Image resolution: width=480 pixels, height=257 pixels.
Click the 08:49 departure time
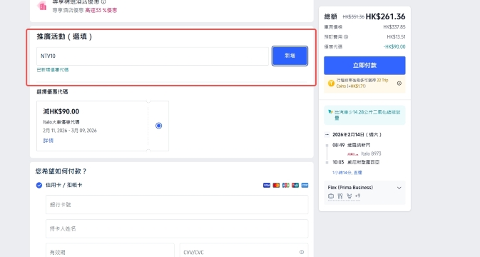tap(338, 145)
